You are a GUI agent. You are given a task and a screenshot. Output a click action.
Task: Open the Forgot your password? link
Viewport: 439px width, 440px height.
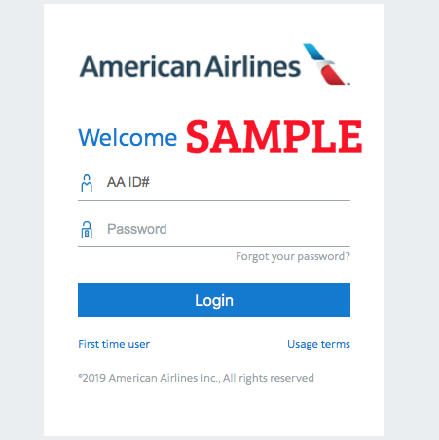click(293, 256)
